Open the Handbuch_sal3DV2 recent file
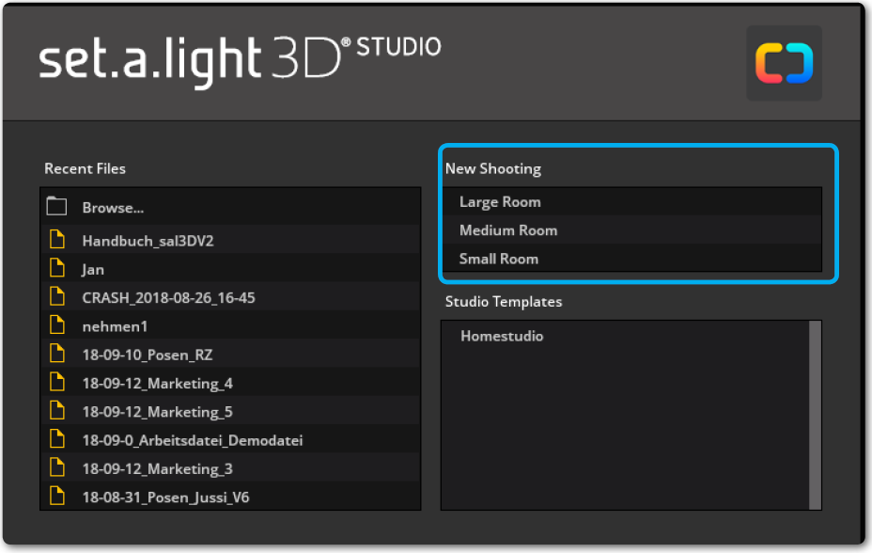Image resolution: width=872 pixels, height=553 pixels. tap(148, 241)
